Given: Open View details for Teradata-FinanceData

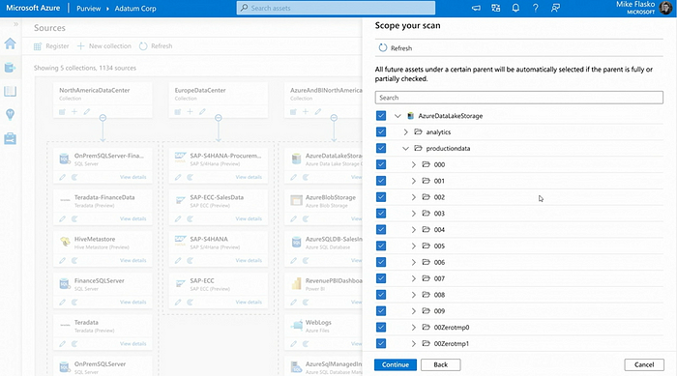Looking at the screenshot, I should tap(133, 218).
